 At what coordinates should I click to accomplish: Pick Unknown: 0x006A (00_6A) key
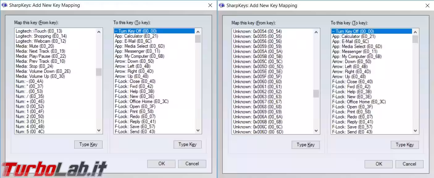coord(257,117)
